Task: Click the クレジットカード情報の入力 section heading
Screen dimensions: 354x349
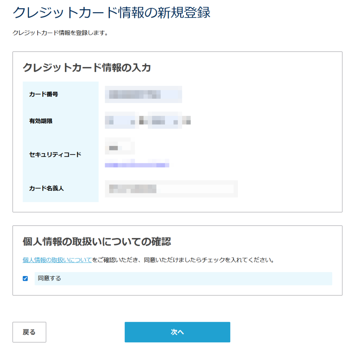Action: (87, 67)
